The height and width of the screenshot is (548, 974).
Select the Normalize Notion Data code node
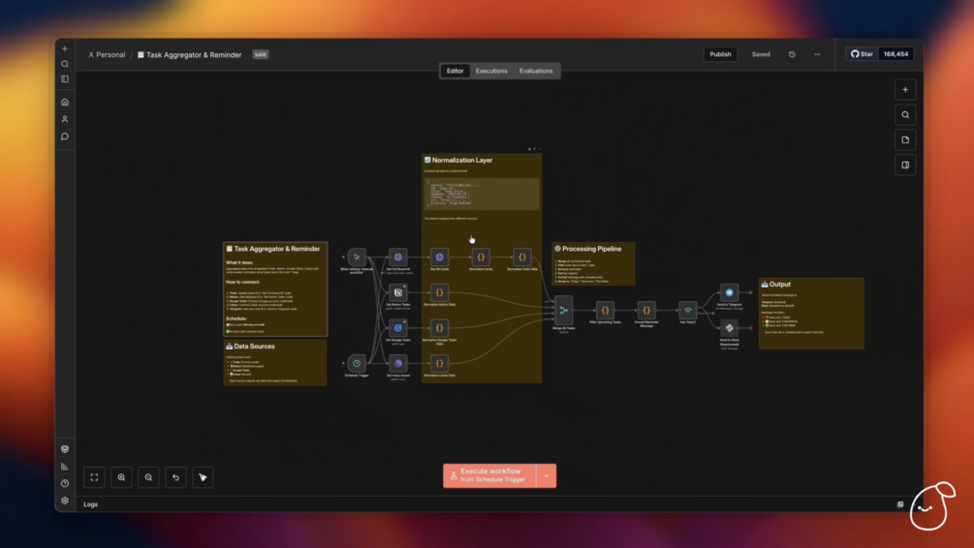coord(439,292)
